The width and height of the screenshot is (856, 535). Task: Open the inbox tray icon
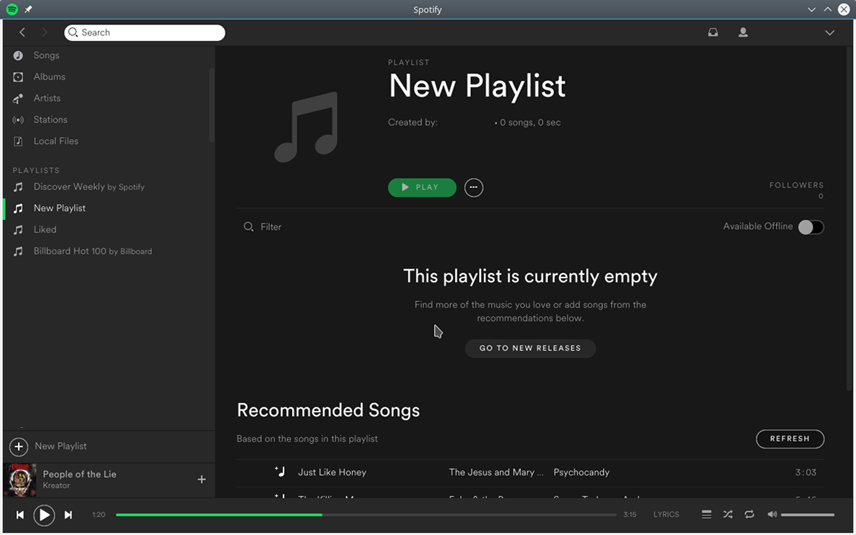click(x=713, y=32)
